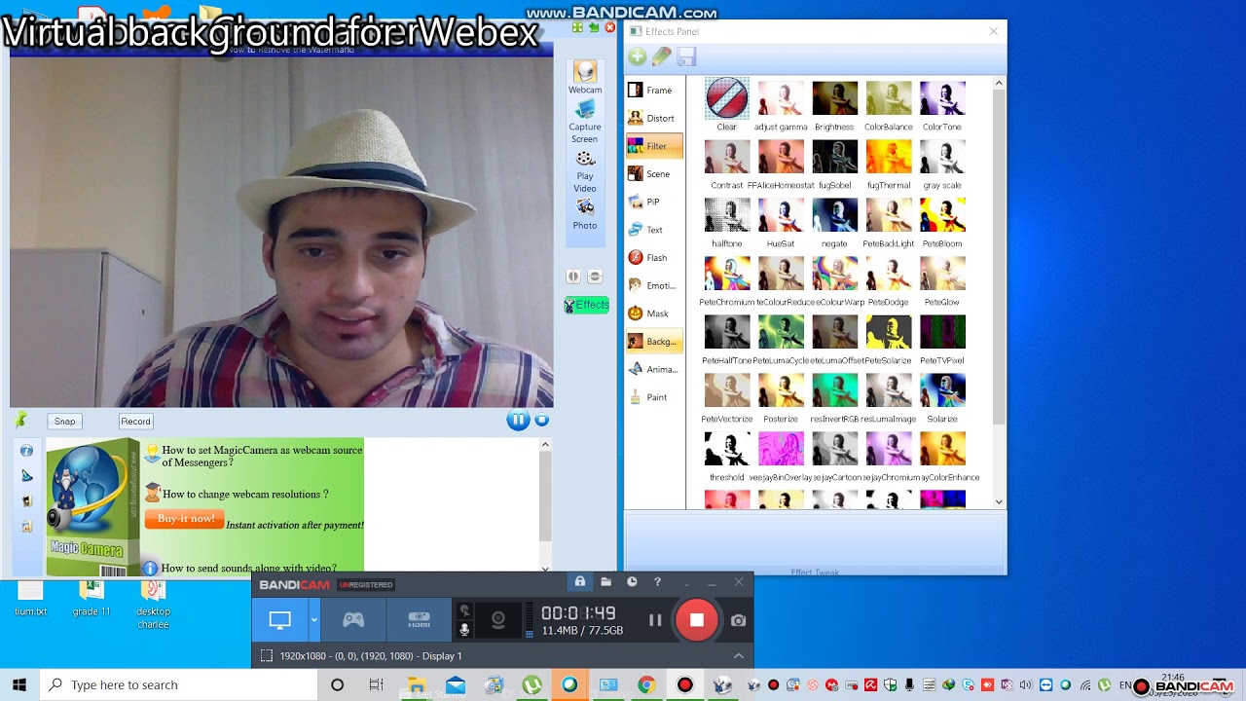Open the Text effects category
Screen dimensions: 1246x701
tap(653, 230)
